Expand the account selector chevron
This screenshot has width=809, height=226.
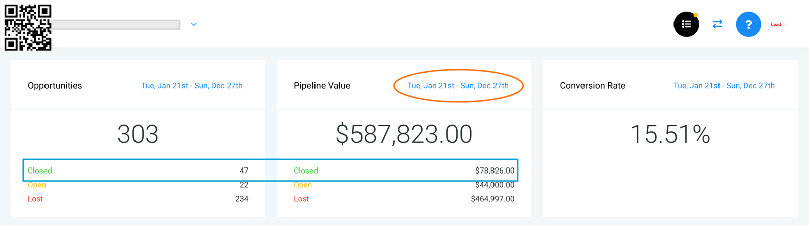click(x=194, y=24)
